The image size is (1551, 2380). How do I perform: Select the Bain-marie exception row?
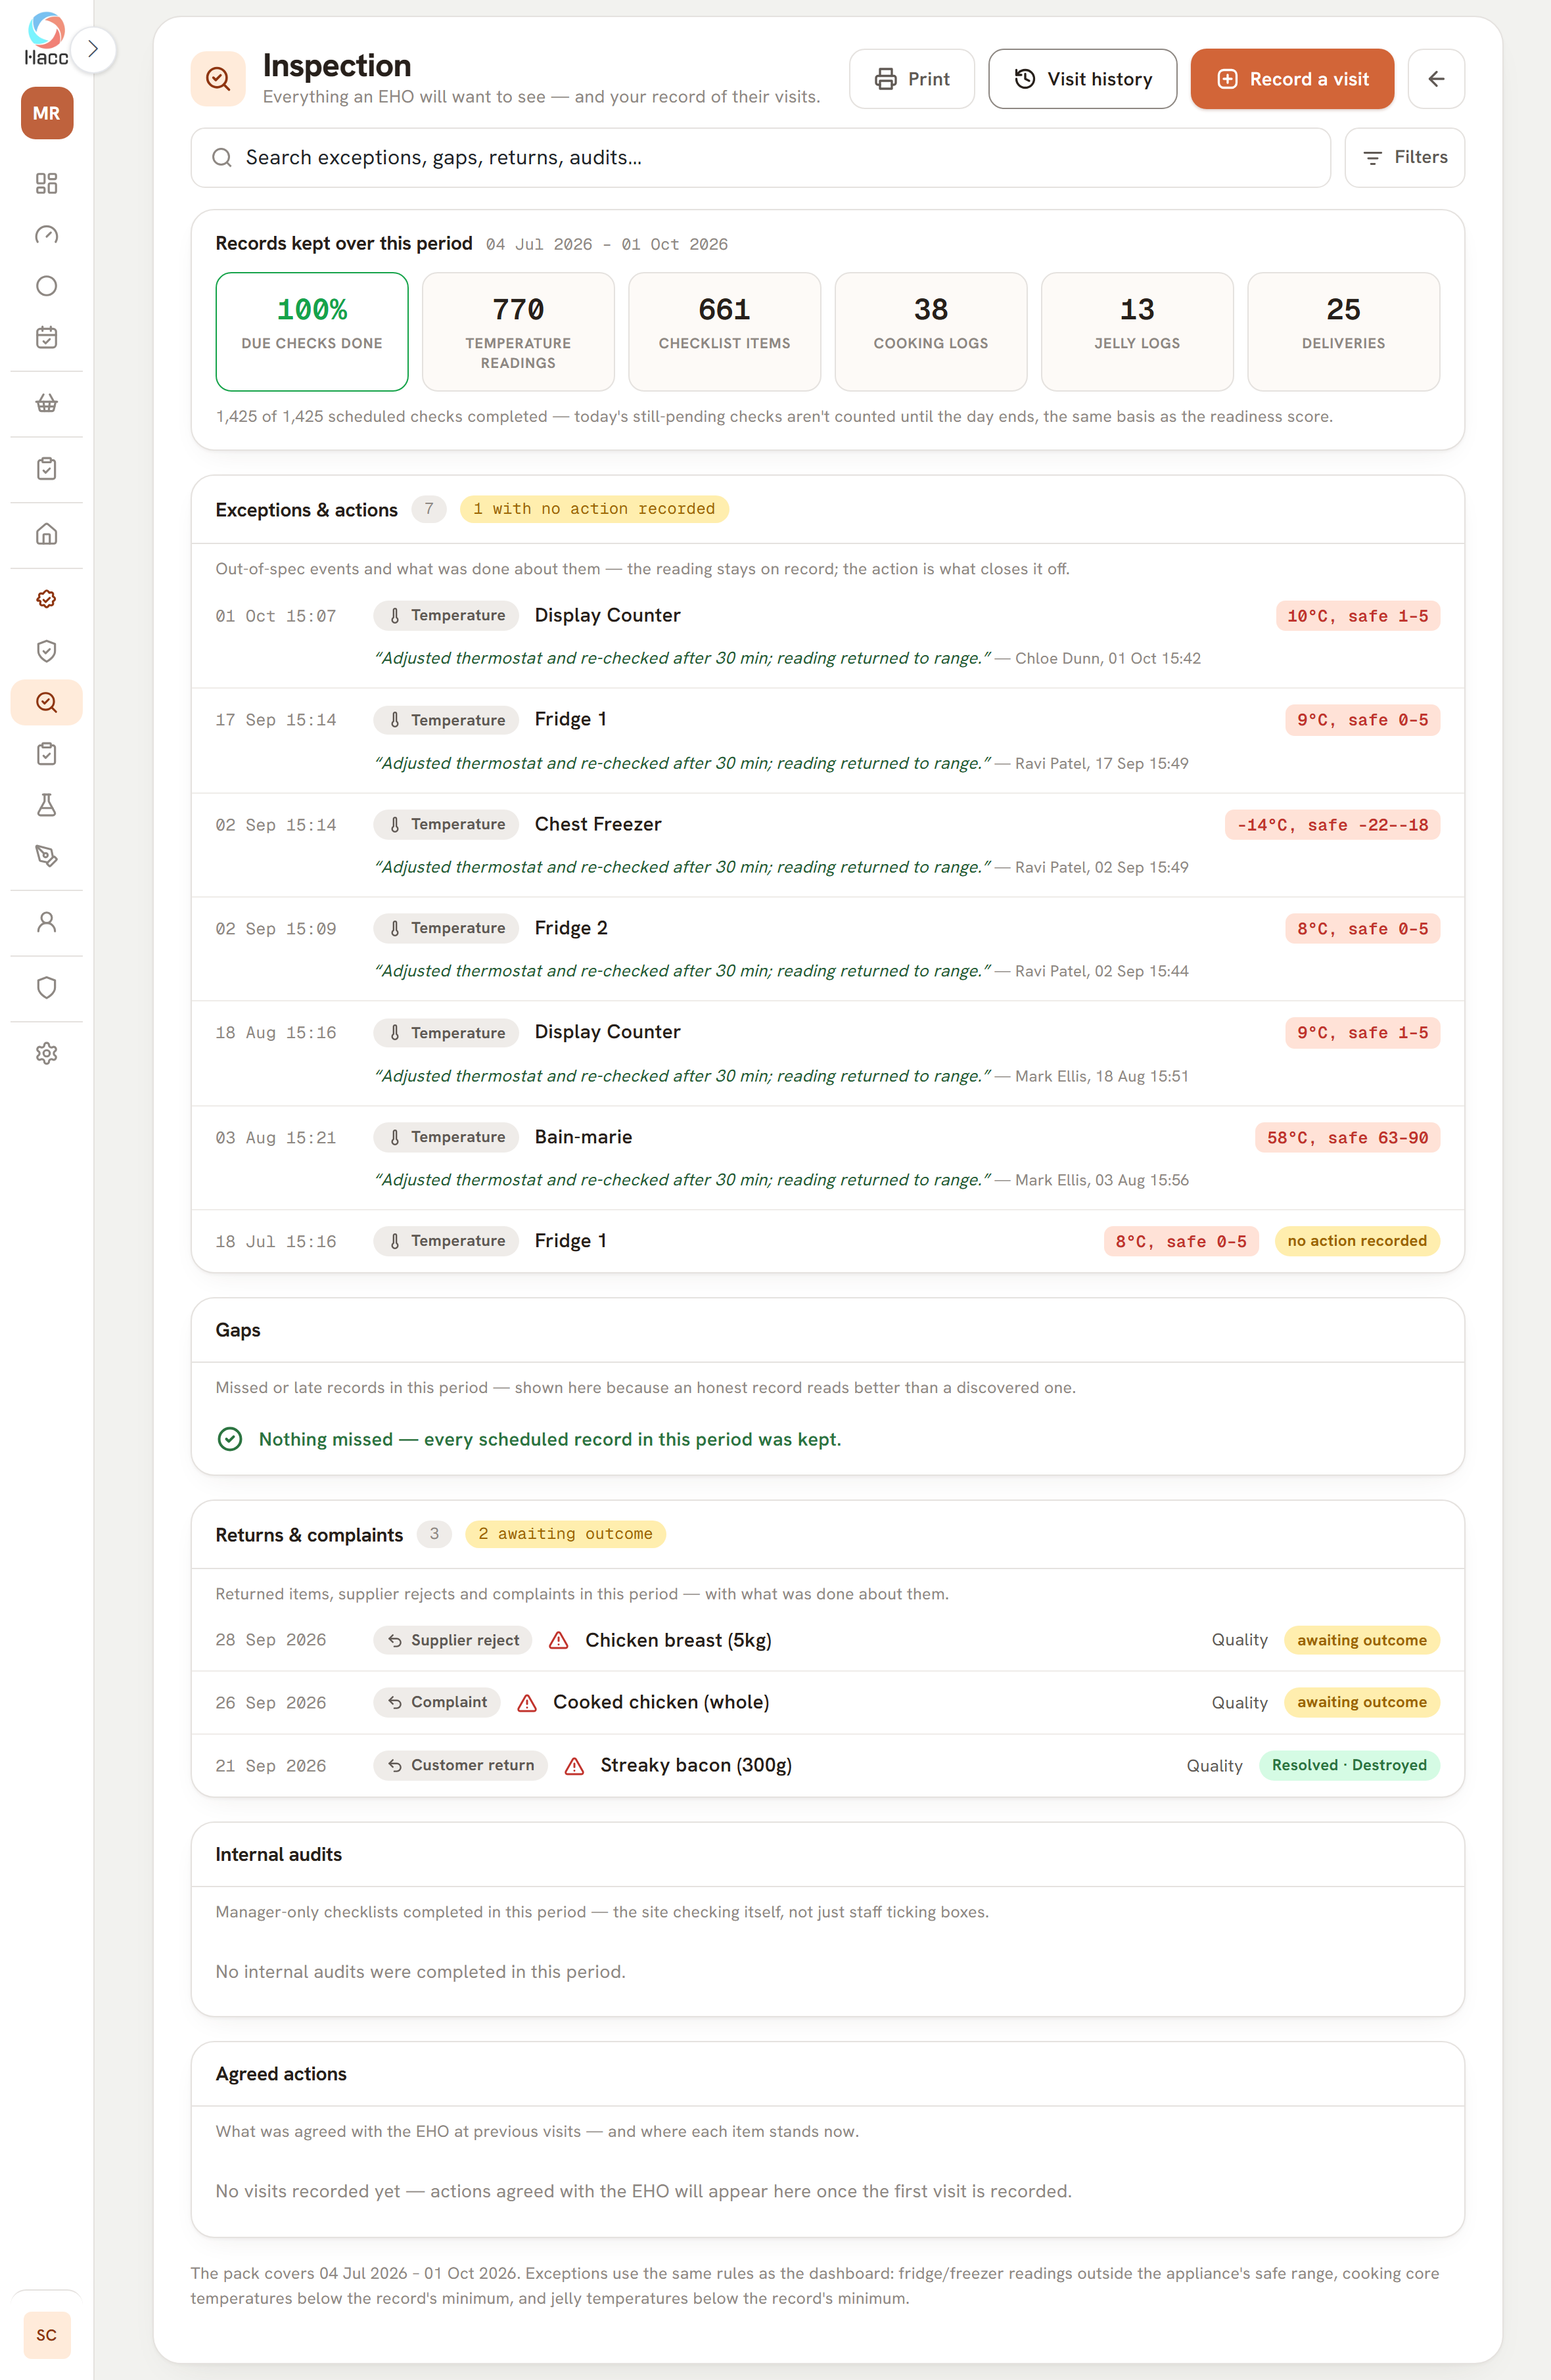coord(827,1158)
